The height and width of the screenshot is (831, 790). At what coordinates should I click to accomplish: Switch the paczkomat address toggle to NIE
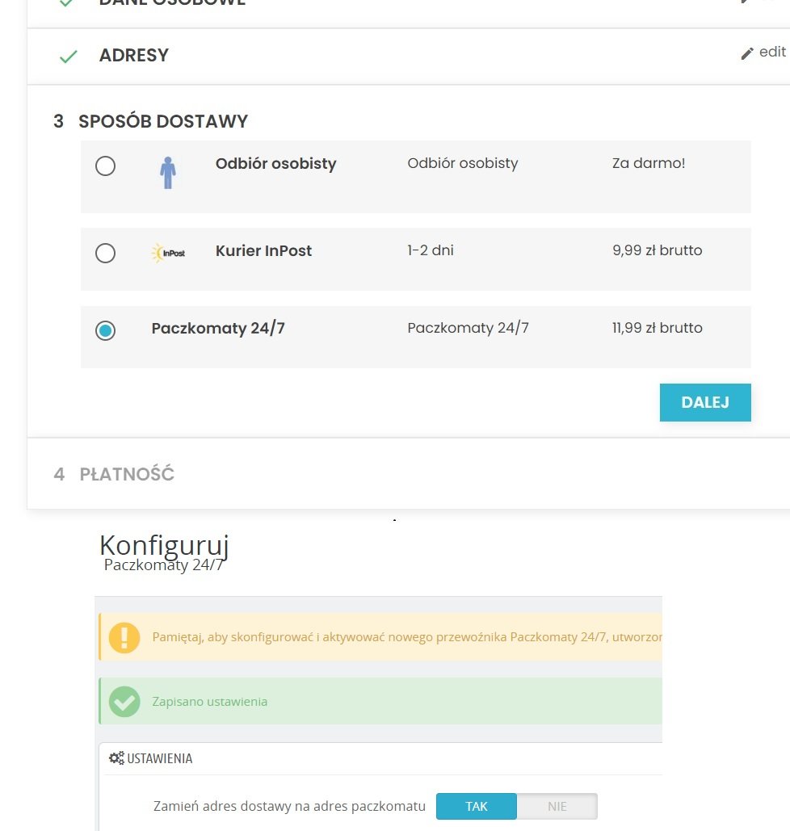click(557, 806)
